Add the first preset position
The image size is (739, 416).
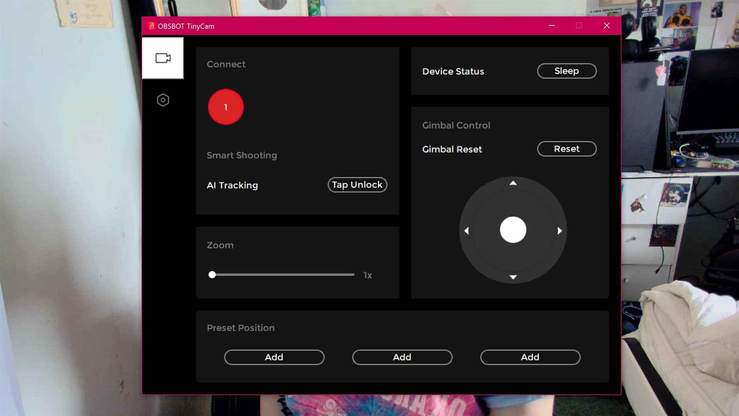point(274,357)
